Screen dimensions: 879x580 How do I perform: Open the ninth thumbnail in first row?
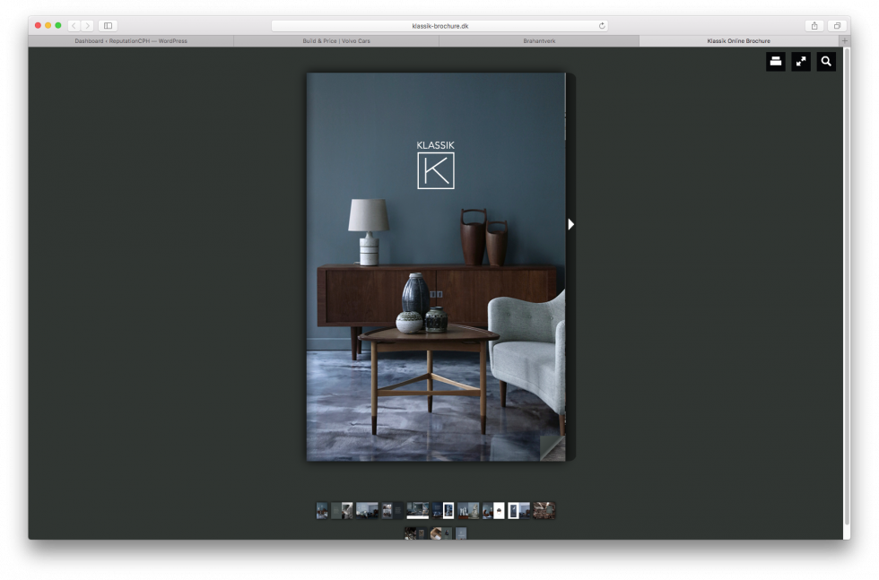point(518,510)
